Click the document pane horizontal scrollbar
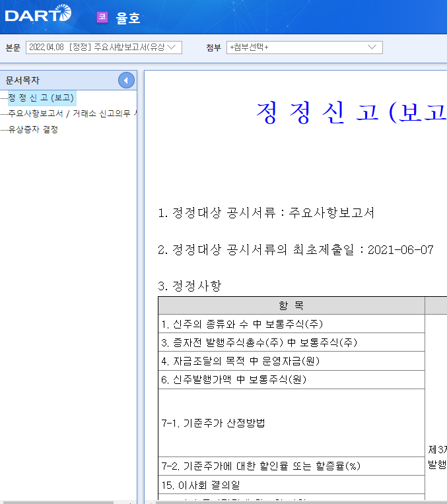Screen dimensions: 447x504 pos(301,503)
